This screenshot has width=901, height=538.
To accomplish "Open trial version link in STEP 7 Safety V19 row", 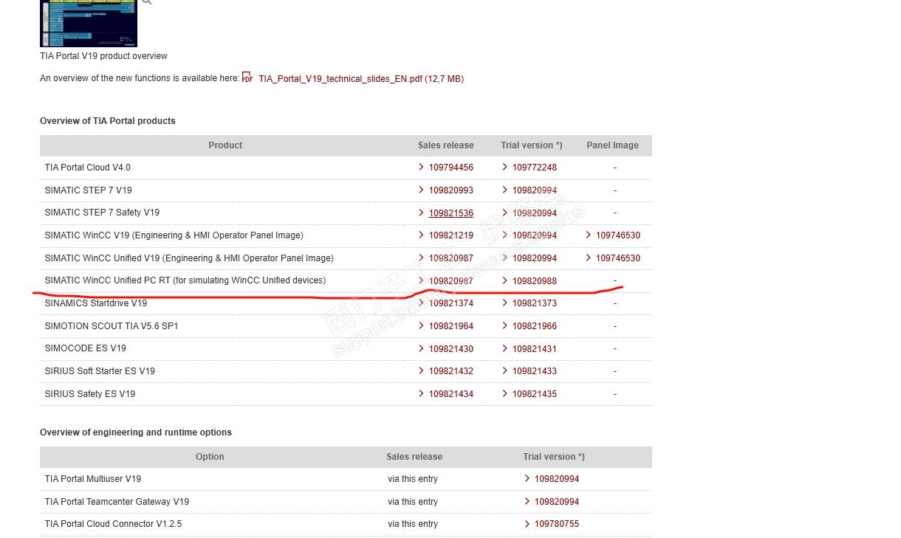I will (535, 213).
